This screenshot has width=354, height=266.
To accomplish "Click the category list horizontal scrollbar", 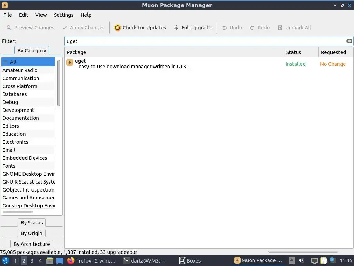I will [18, 212].
